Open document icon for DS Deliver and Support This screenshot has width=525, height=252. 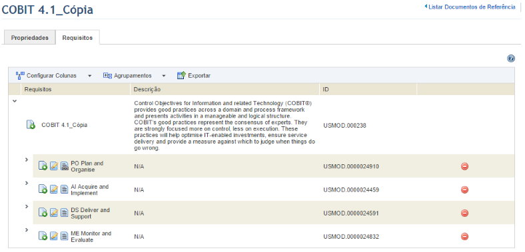pyautogui.click(x=64, y=213)
